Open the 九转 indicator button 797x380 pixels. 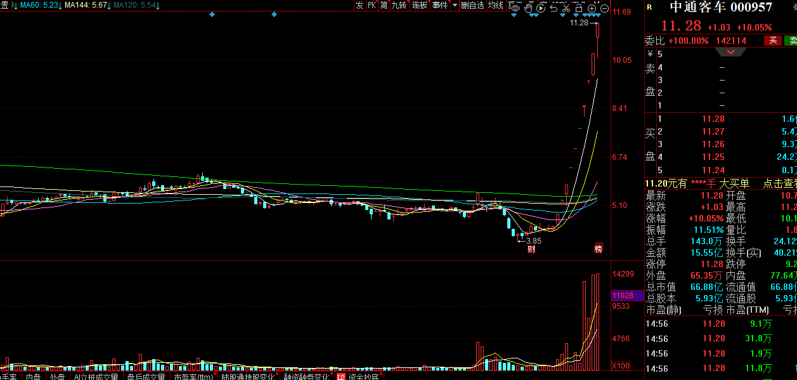399,5
